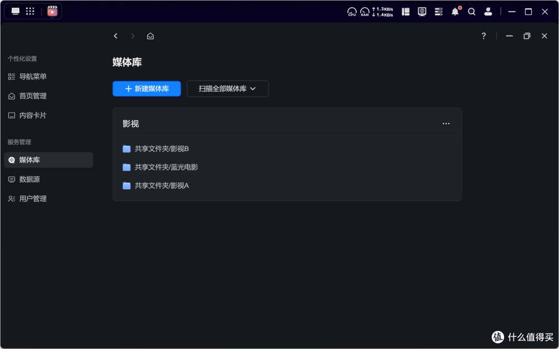This screenshot has width=559, height=349.
Task: Click the 影视 library title
Action: pos(131,124)
